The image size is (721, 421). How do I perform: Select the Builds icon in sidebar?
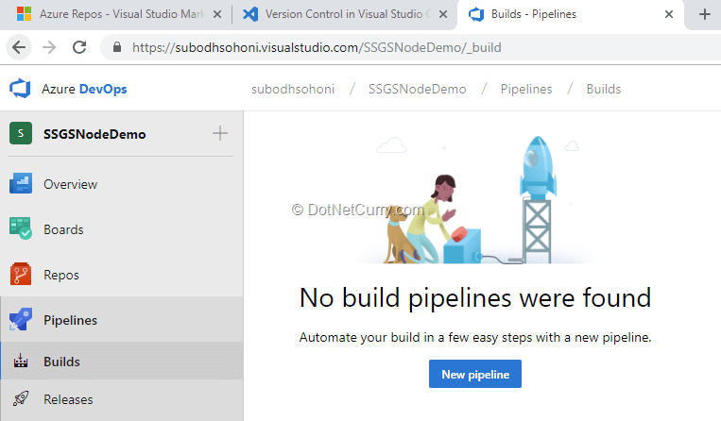coord(20,361)
